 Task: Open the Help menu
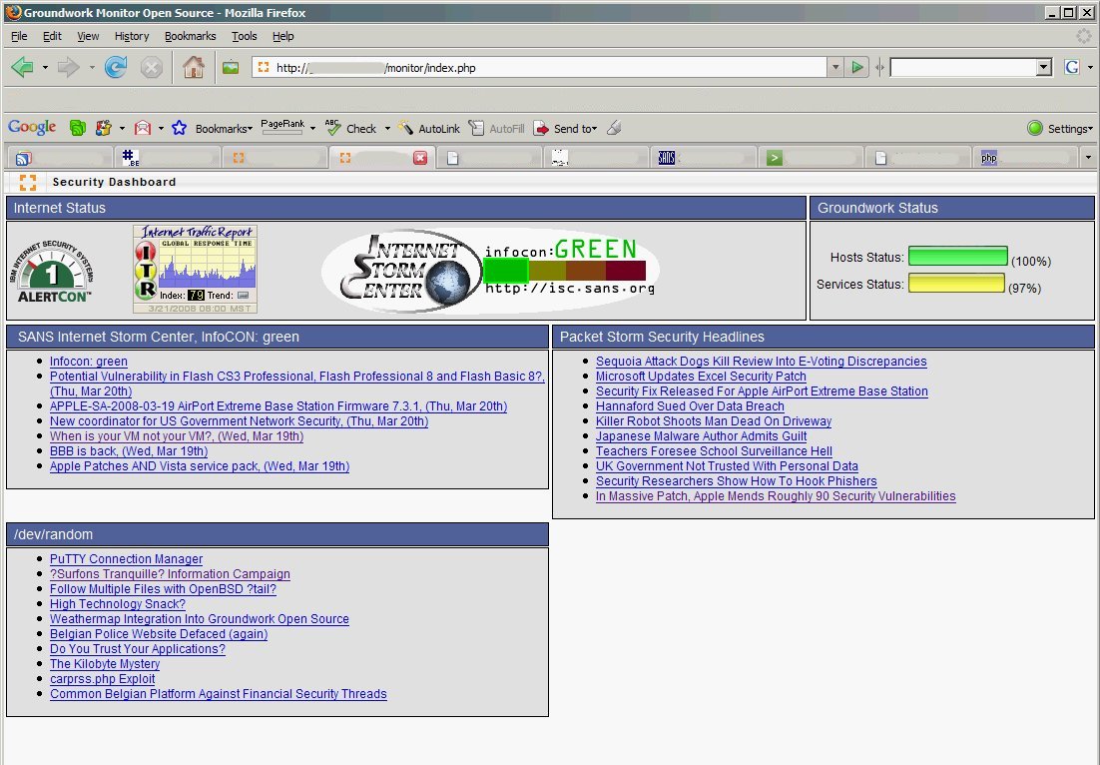click(x=282, y=36)
